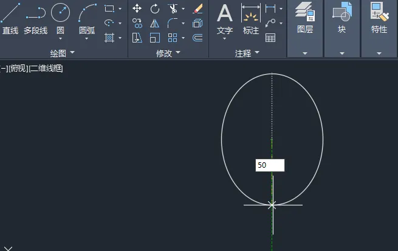Click the Erase tool icon
This screenshot has height=251, width=398.
point(197,9)
